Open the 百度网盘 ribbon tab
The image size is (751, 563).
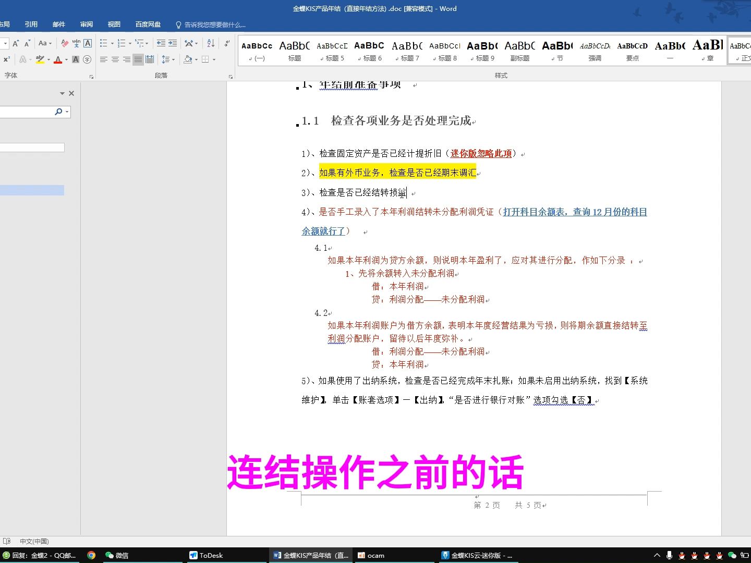click(x=148, y=25)
